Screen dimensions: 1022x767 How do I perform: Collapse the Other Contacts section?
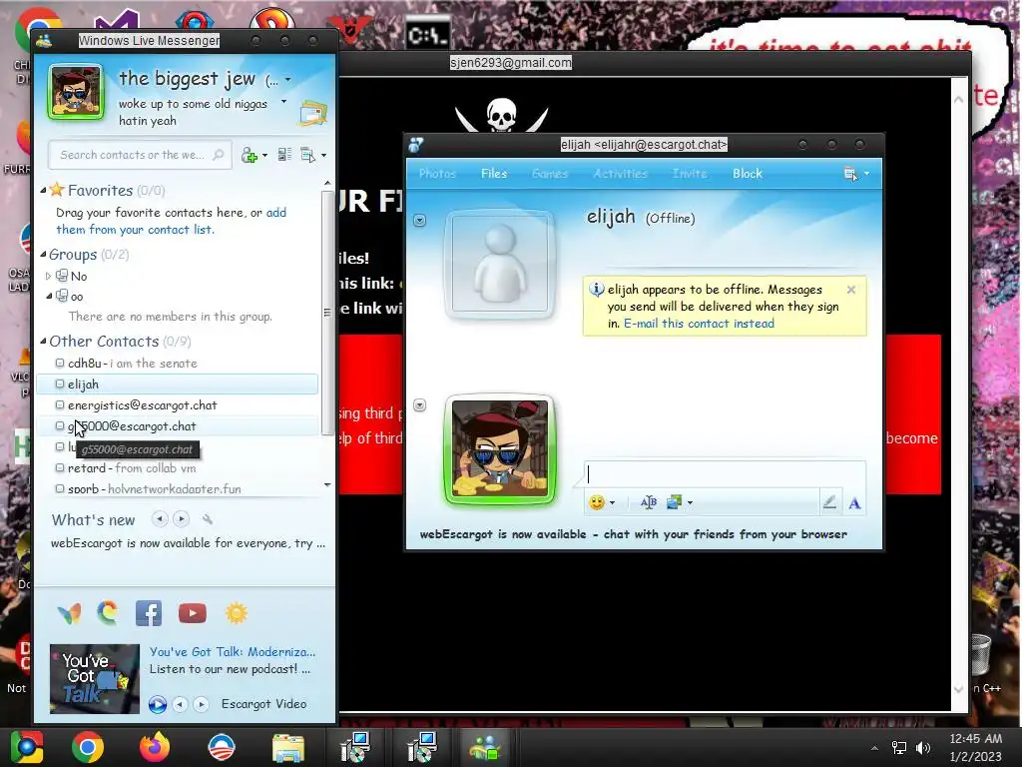coord(43,341)
